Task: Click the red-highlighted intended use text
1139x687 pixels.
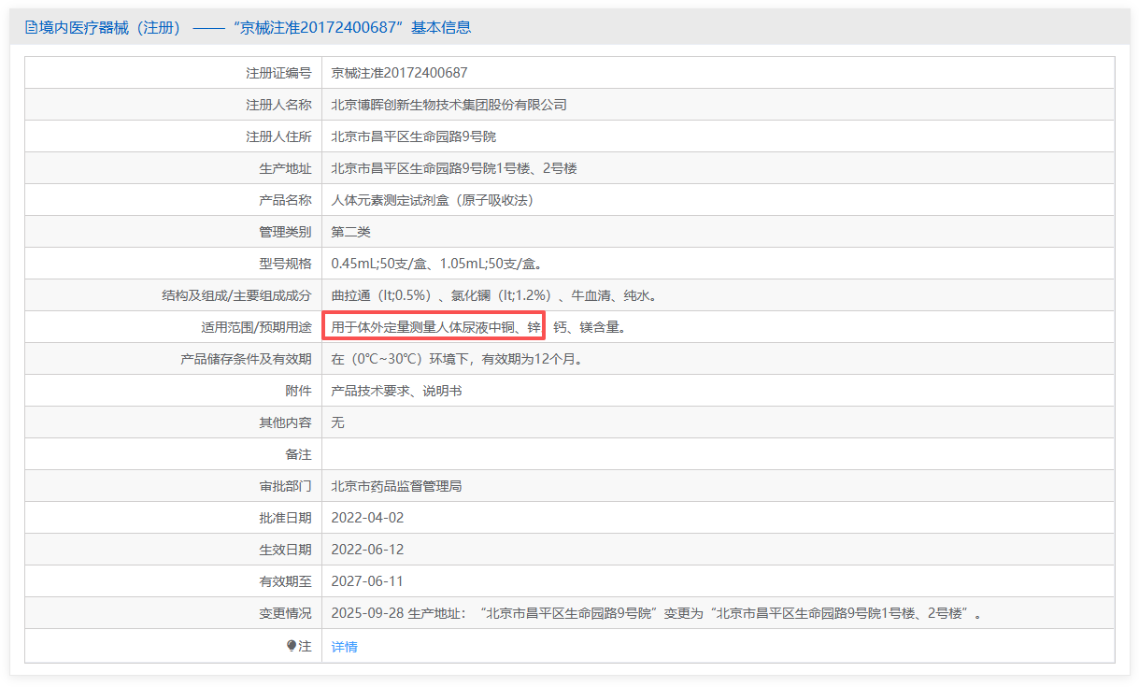Action: point(434,327)
